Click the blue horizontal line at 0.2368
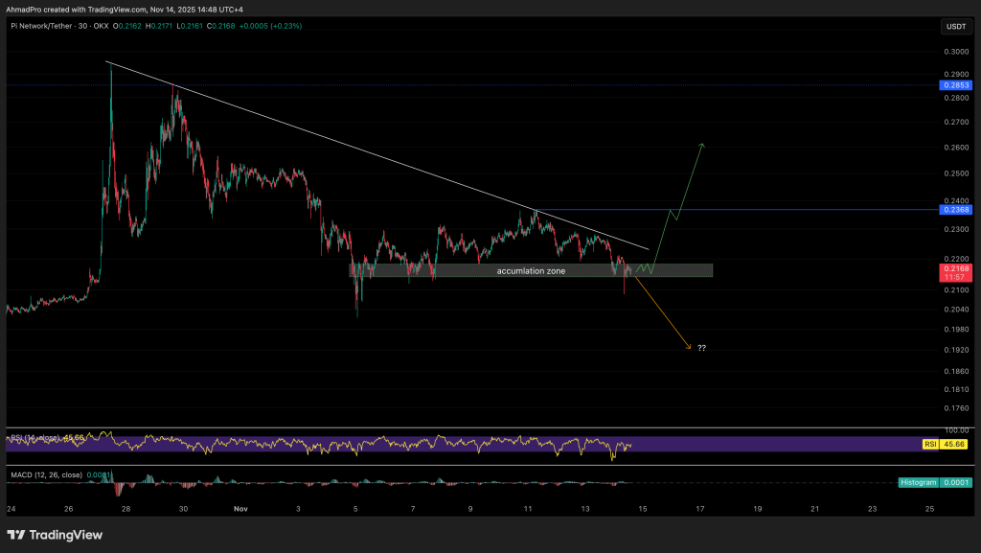981x553 pixels. (x=766, y=209)
